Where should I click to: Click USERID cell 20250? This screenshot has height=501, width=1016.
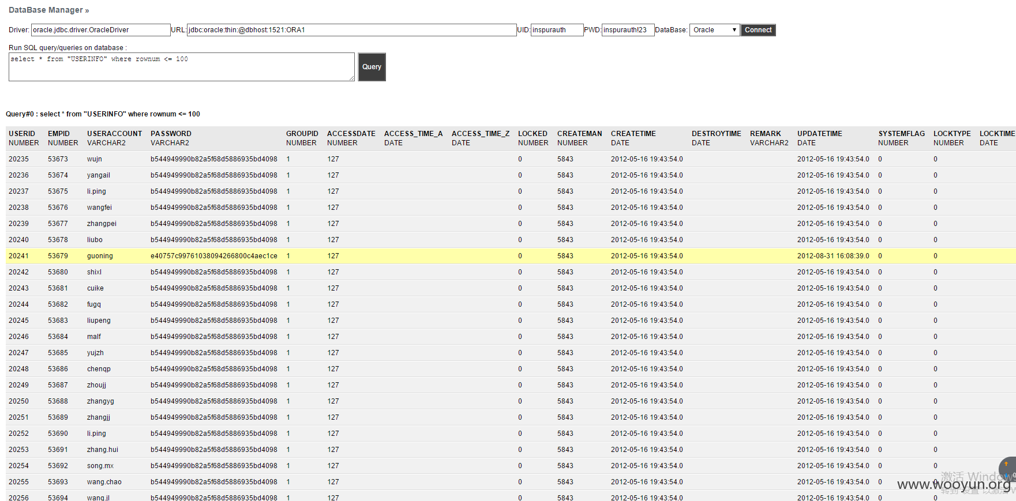pos(18,401)
